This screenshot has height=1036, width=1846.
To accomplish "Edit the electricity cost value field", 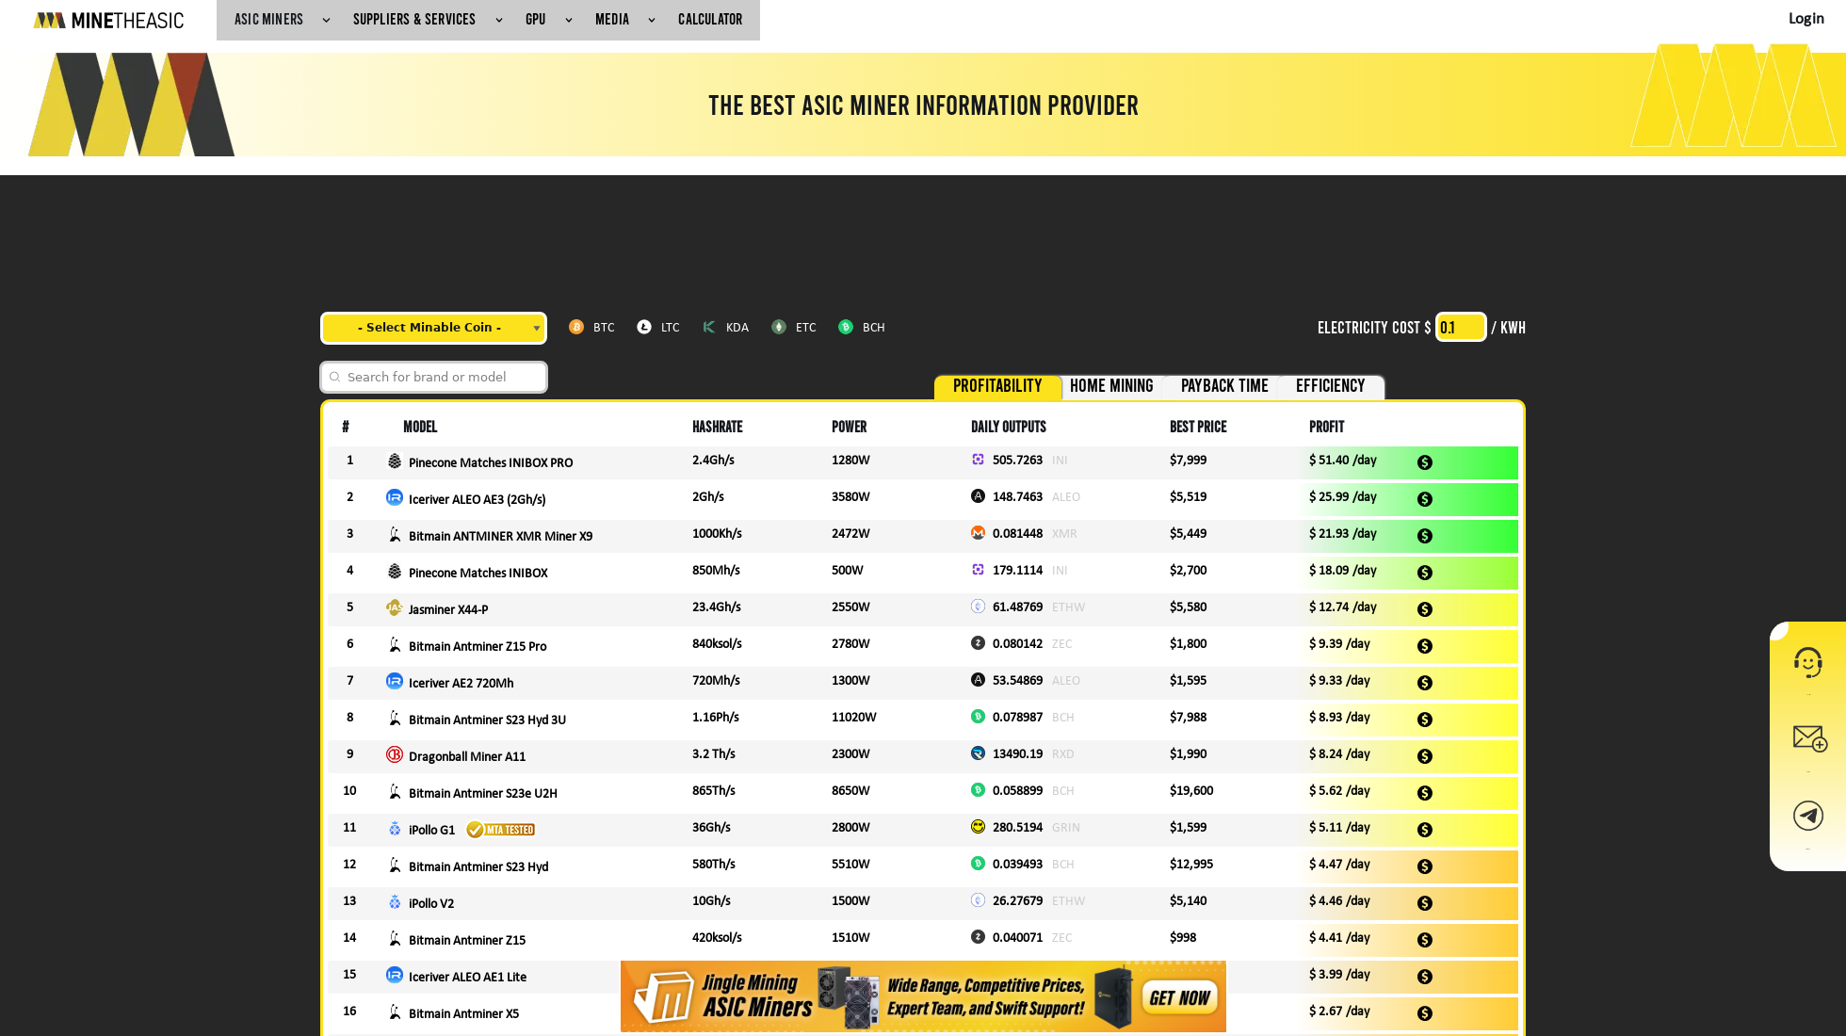I will [x=1460, y=327].
